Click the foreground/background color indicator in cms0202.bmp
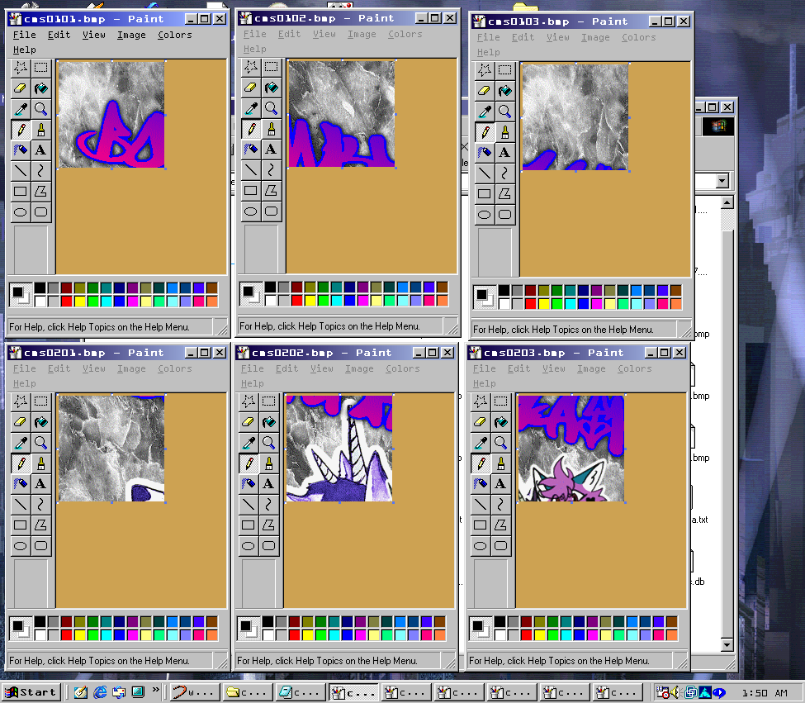 pos(249,629)
